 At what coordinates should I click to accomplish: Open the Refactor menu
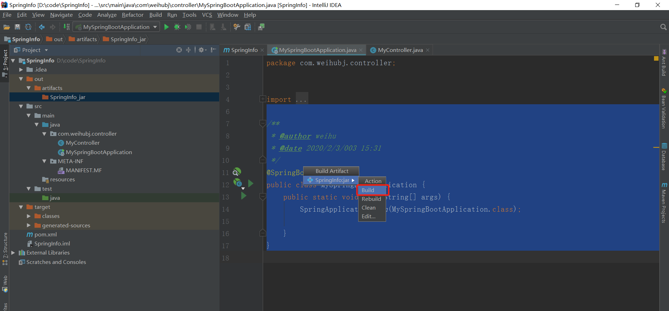[x=132, y=15]
